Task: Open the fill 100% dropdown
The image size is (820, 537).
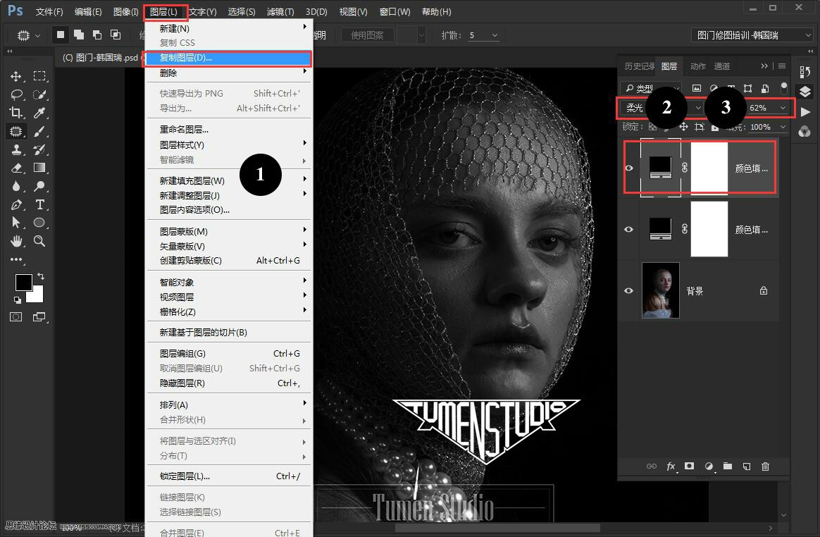Action: click(783, 127)
